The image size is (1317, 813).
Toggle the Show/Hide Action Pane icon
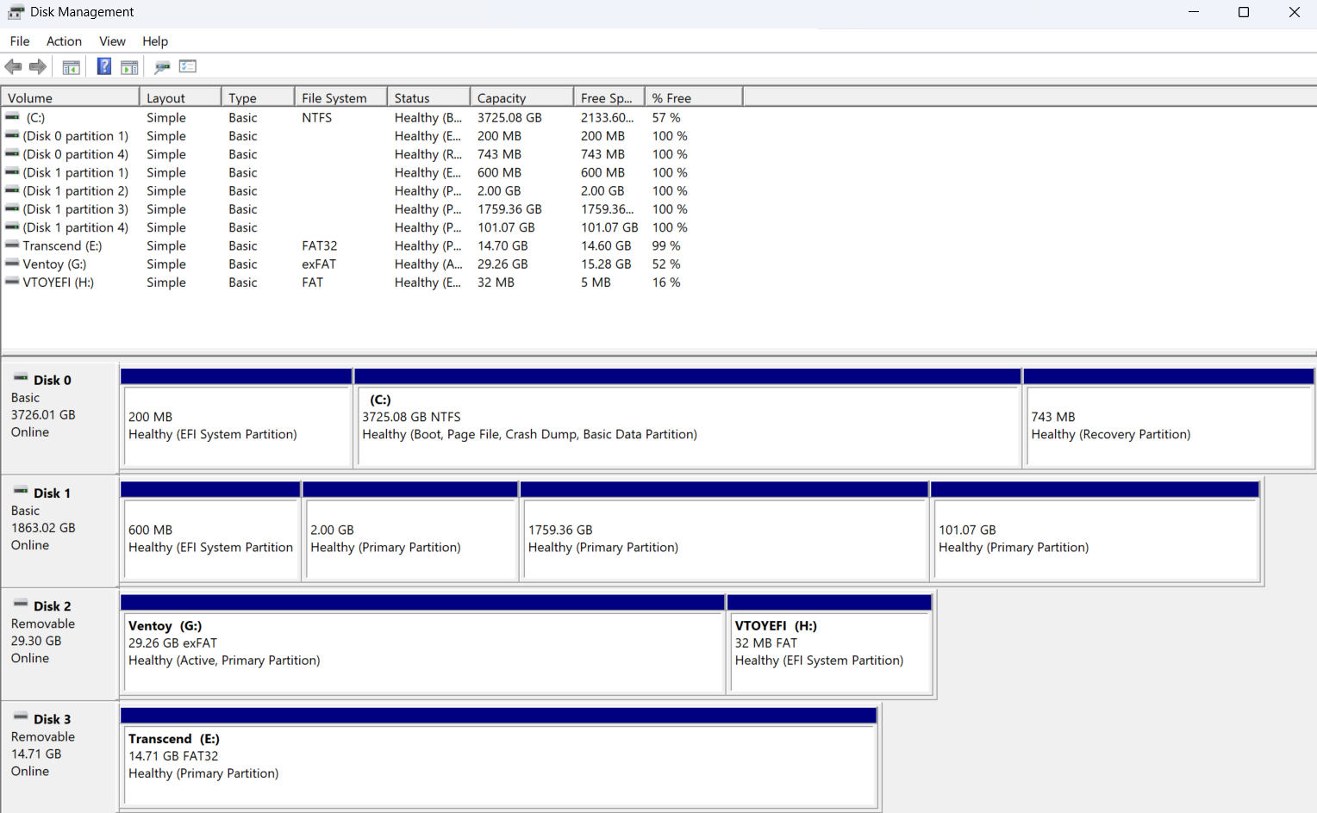point(129,66)
